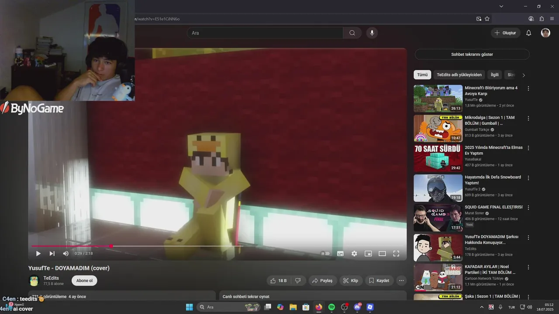Image resolution: width=559 pixels, height=314 pixels.
Task: Open Hayatımda İlk Defa Snowboard video
Action: 493,180
